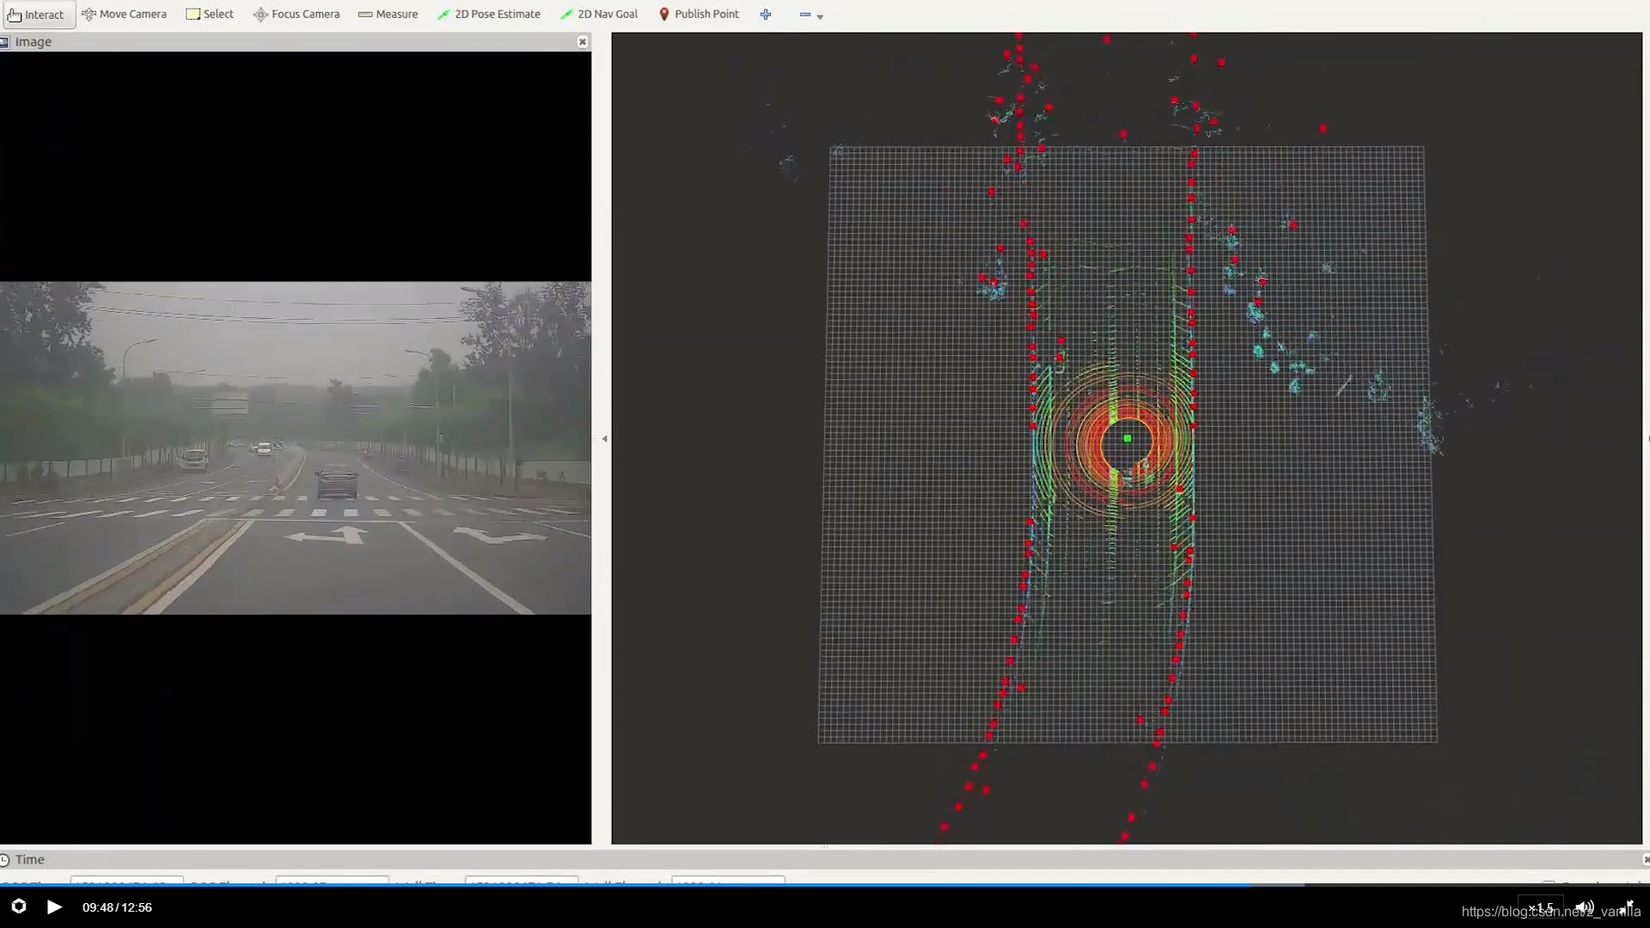This screenshot has width=1650, height=928.
Task: Open video player settings hexagon icon
Action: [19, 907]
